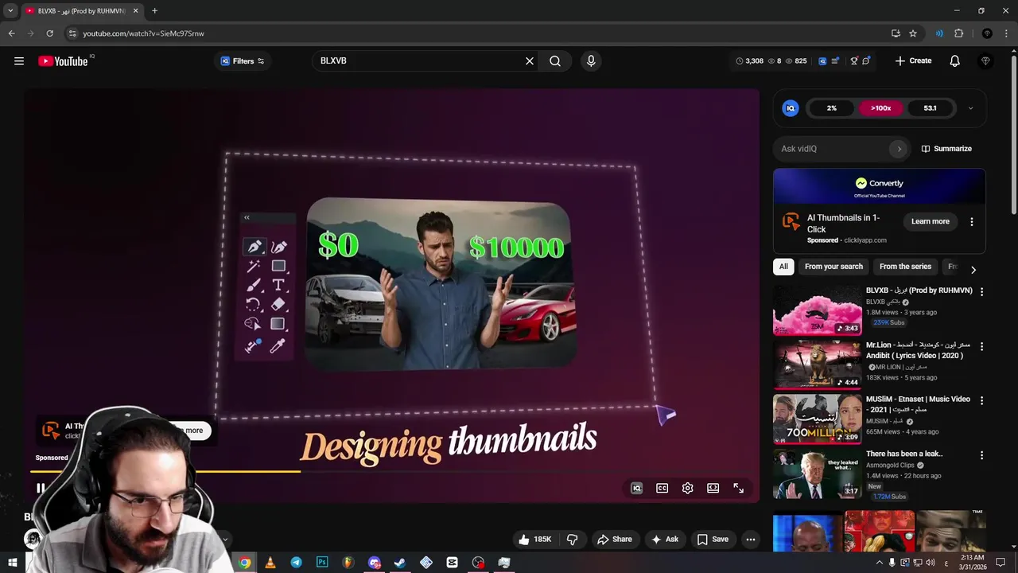
Task: Start voice search with microphone
Action: (x=591, y=60)
